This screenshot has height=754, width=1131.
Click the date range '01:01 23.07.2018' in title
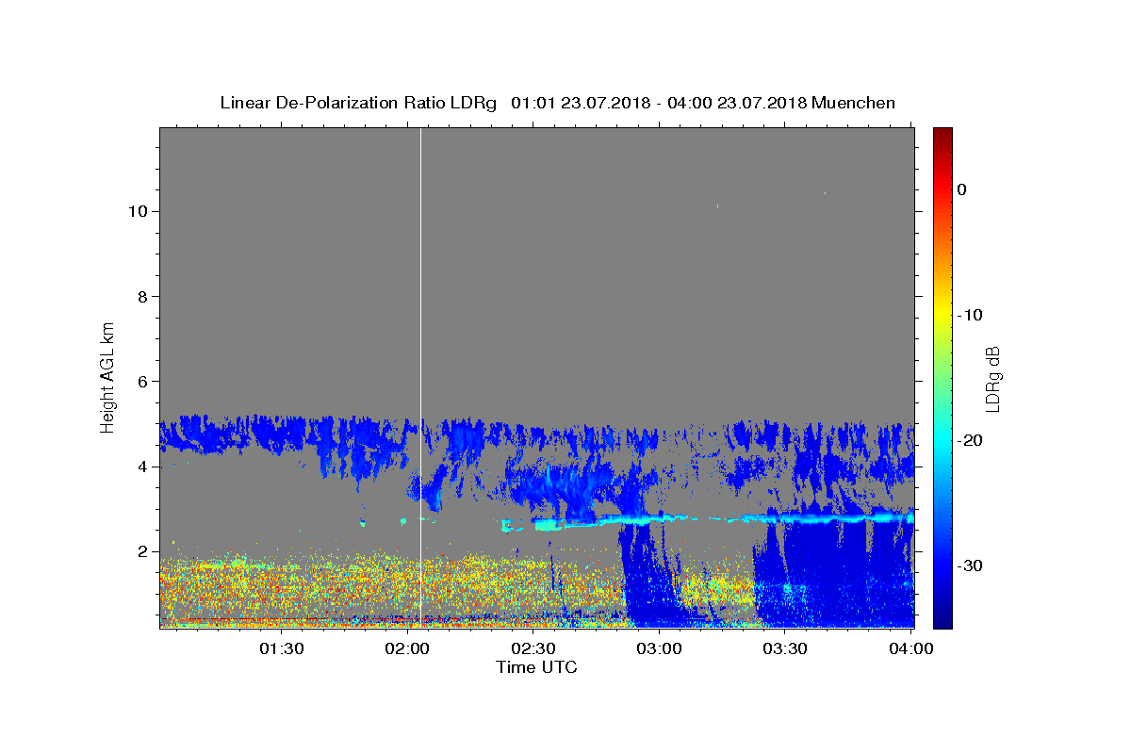[x=580, y=103]
